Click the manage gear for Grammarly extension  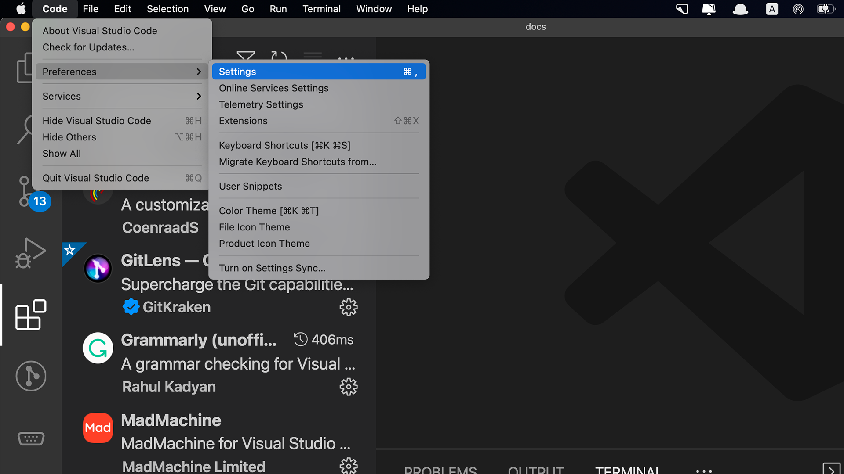click(349, 387)
